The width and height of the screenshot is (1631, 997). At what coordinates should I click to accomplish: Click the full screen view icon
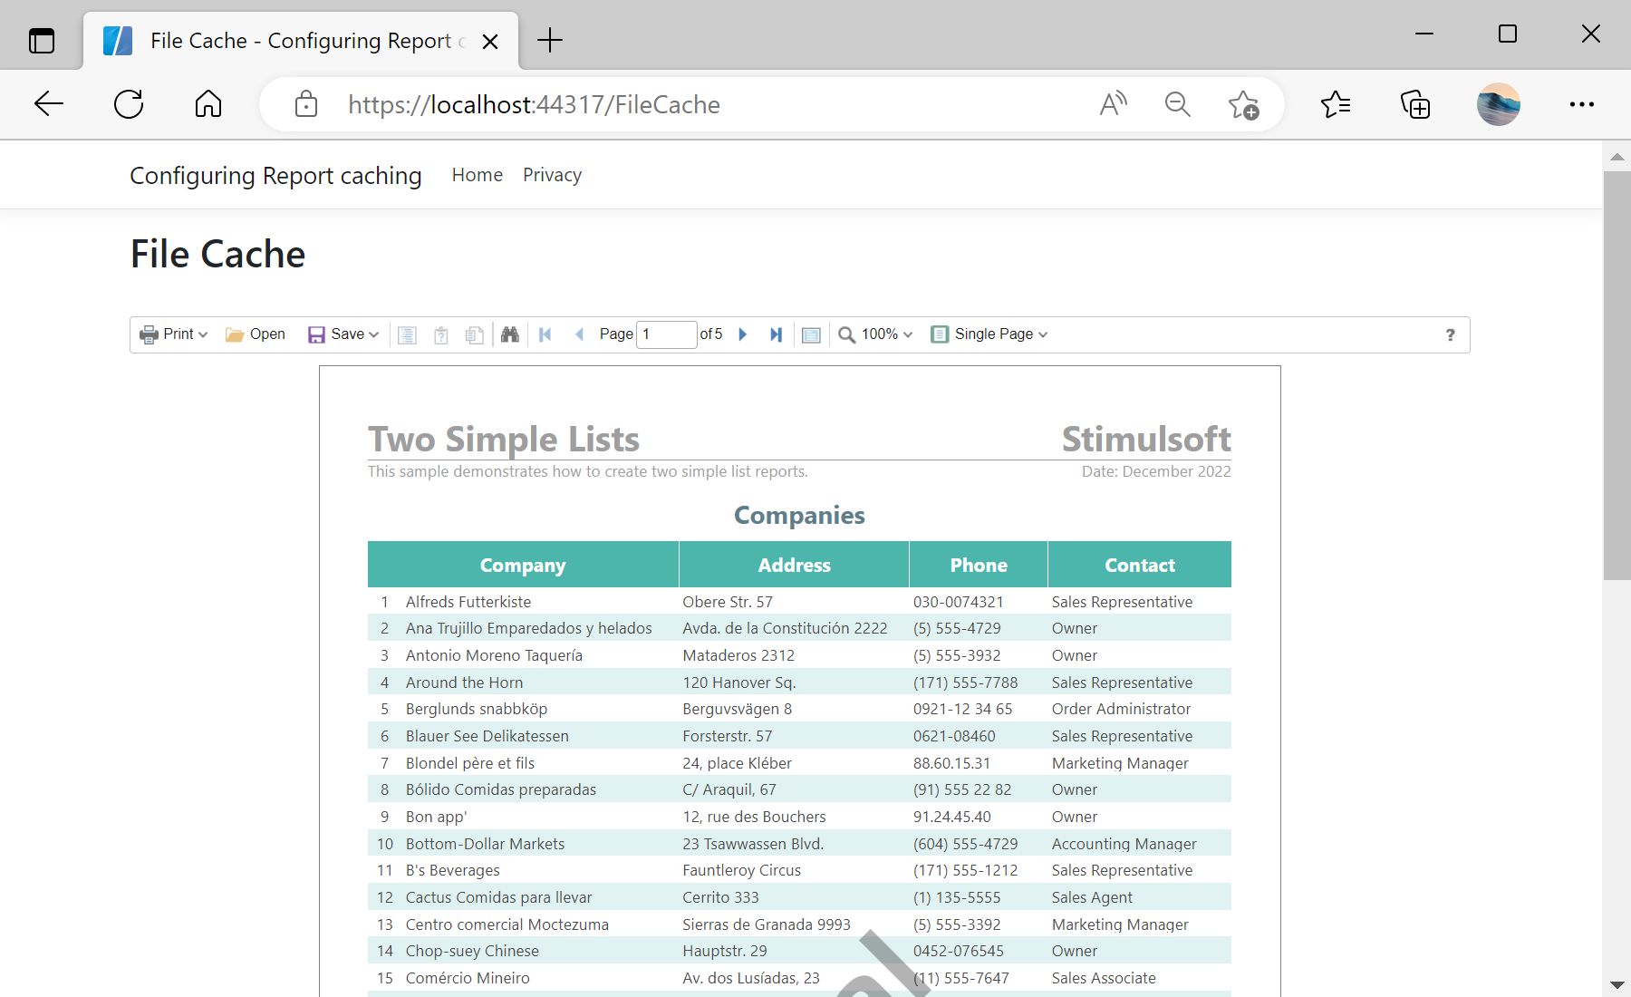pyautogui.click(x=811, y=335)
